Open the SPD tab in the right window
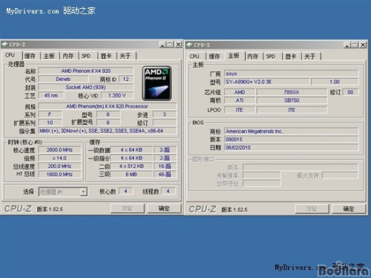 tap(271, 56)
